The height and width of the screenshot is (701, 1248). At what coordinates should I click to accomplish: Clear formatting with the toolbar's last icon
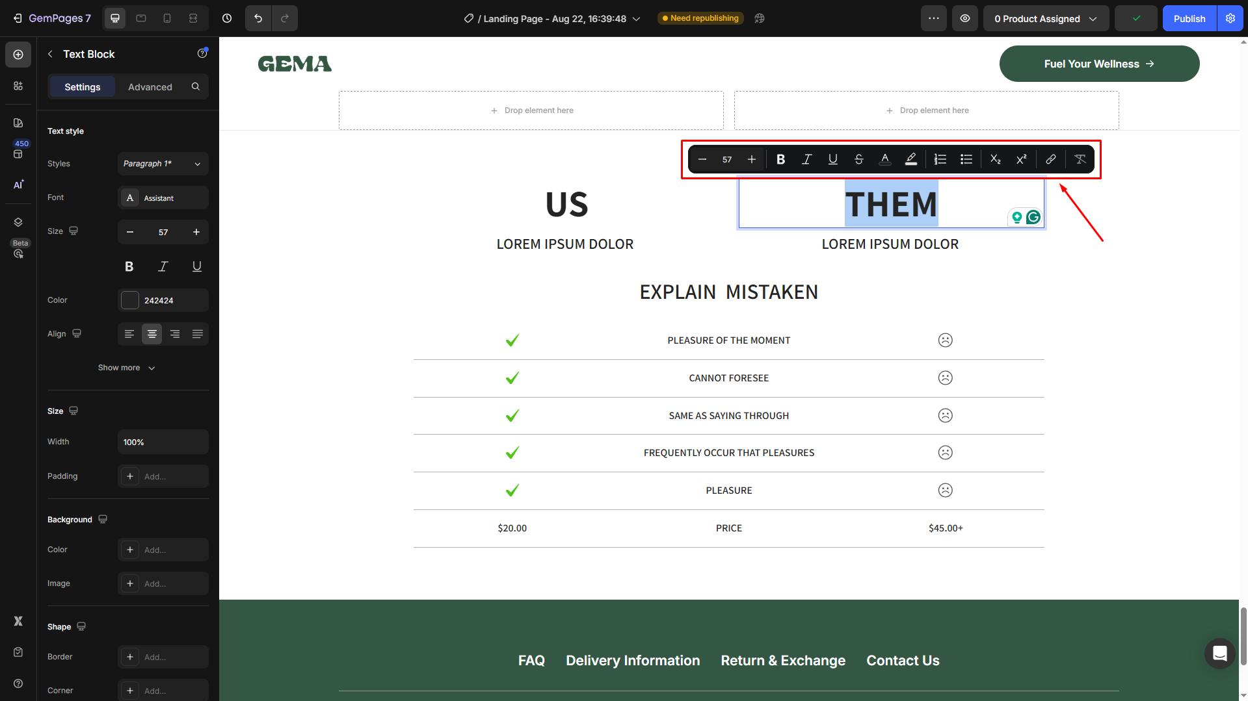click(x=1080, y=159)
